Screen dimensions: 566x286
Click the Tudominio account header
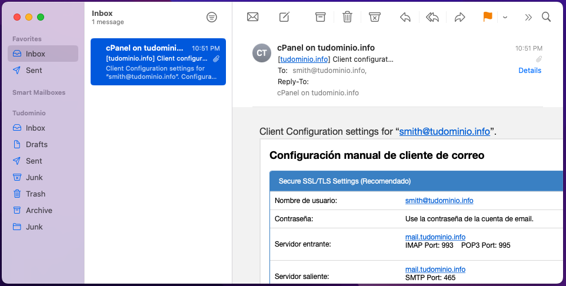29,113
